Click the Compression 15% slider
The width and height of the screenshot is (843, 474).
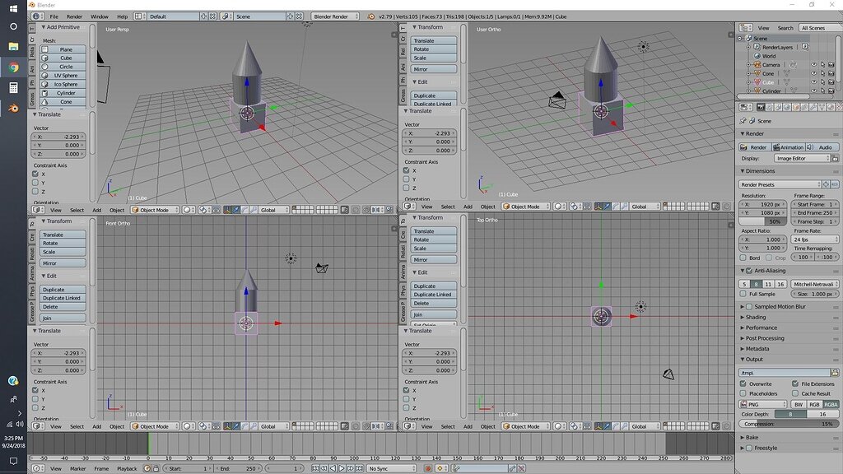coord(789,424)
